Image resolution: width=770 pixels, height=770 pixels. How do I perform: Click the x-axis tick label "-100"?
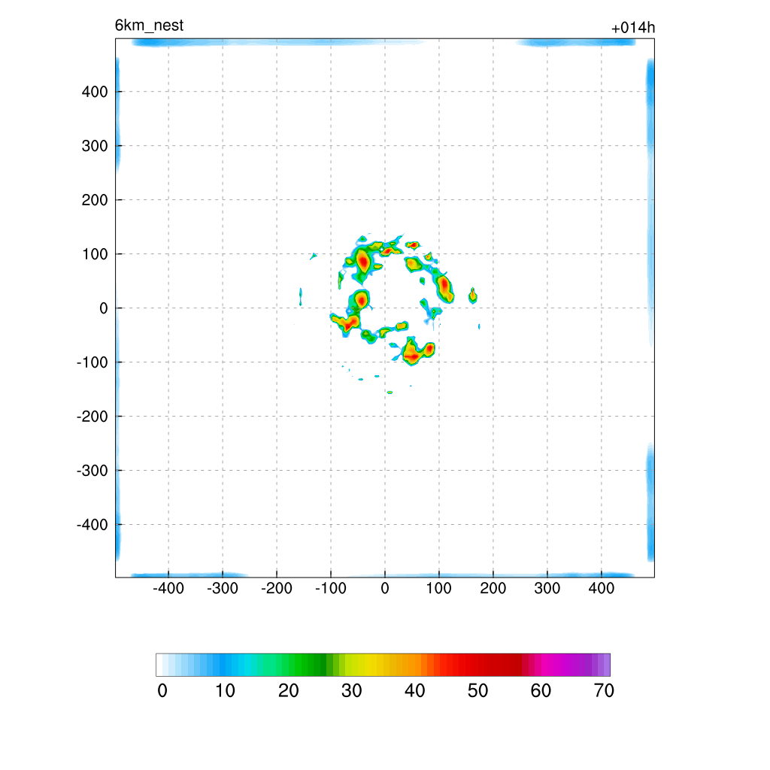(x=331, y=588)
